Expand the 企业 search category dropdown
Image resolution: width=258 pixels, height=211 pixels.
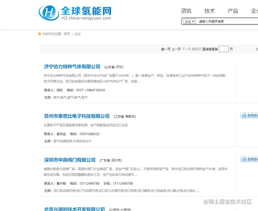click(190, 21)
